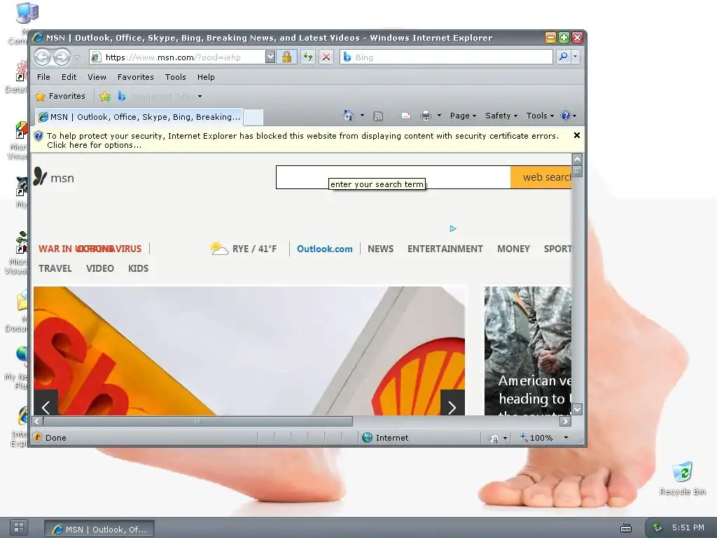Click the vertical scrollbar up arrow
717x538 pixels.
click(577, 159)
